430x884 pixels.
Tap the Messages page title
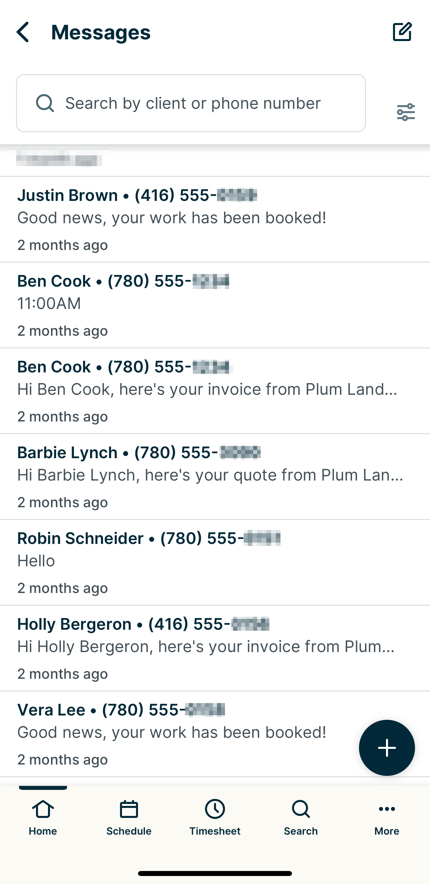click(101, 32)
